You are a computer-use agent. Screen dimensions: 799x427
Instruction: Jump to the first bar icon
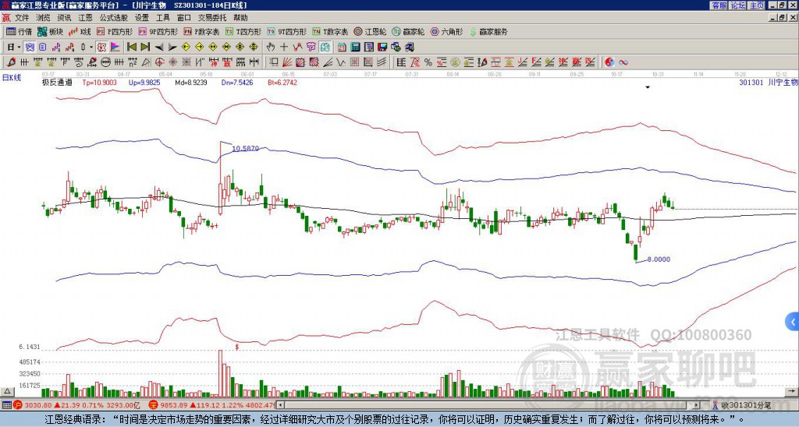(131, 47)
